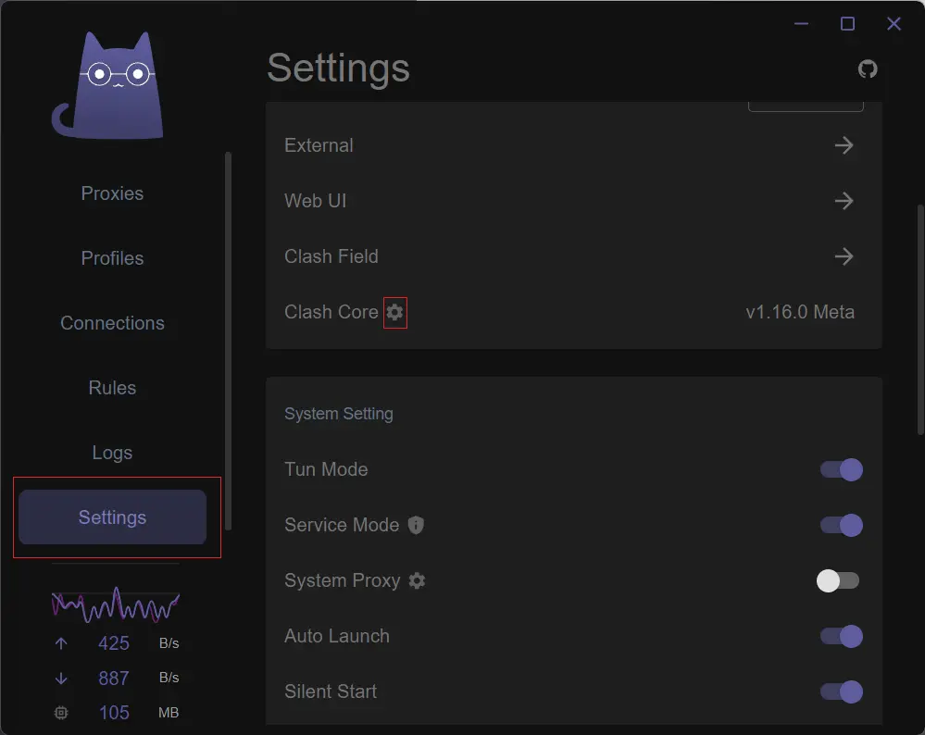
Task: Expand the External settings arrow
Action: click(x=844, y=145)
